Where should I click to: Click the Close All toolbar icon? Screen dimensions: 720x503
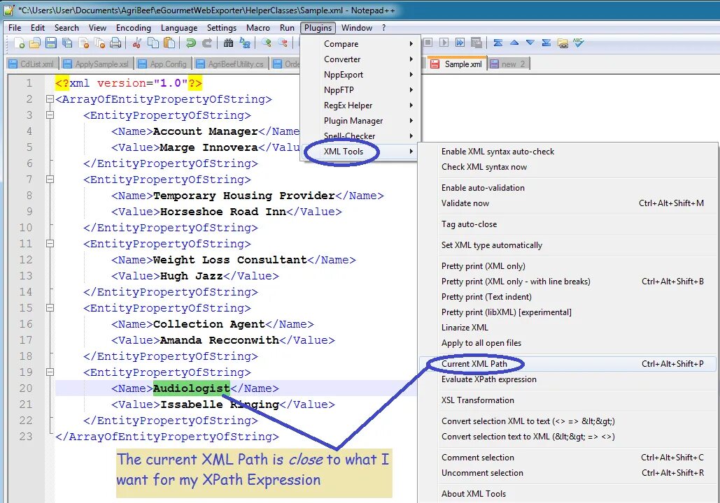[99, 43]
